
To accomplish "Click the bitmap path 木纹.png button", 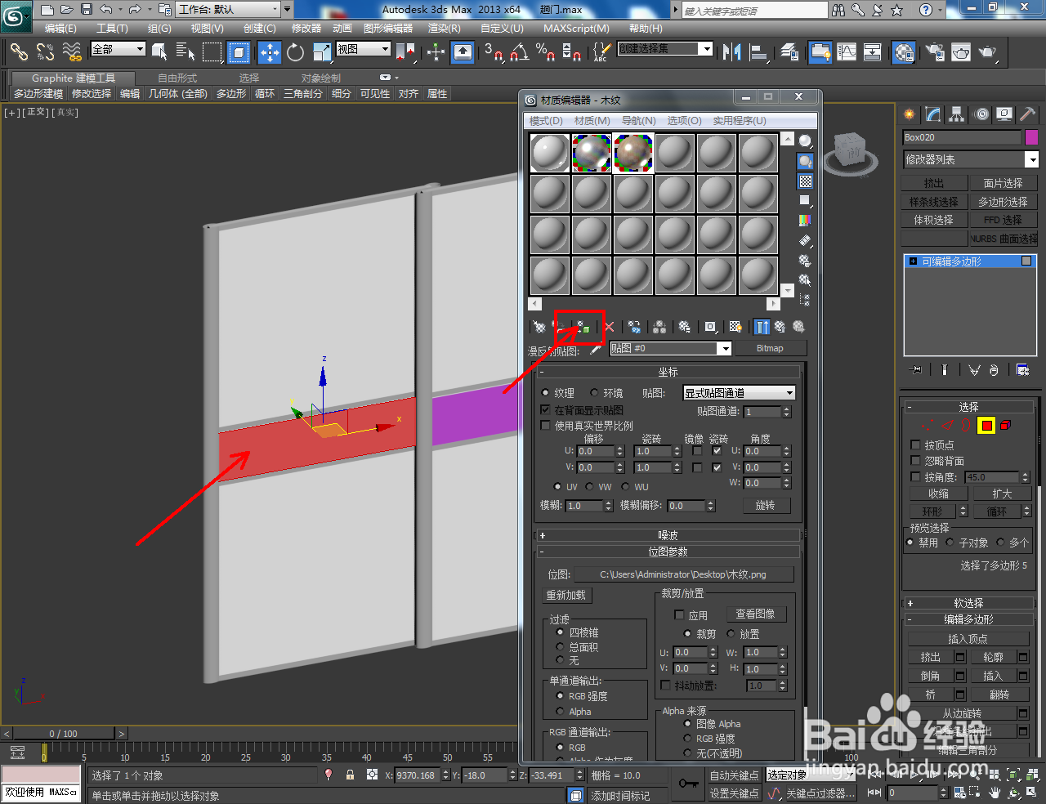I will [682, 575].
